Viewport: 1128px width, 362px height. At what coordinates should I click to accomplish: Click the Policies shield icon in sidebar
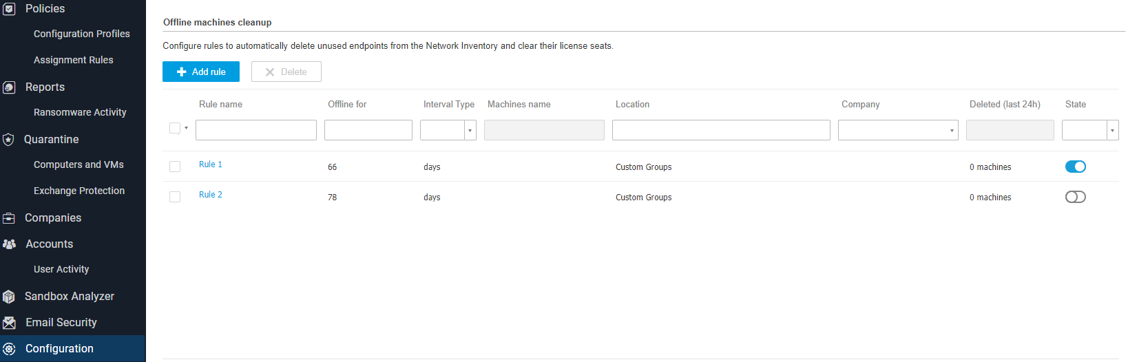[x=9, y=9]
